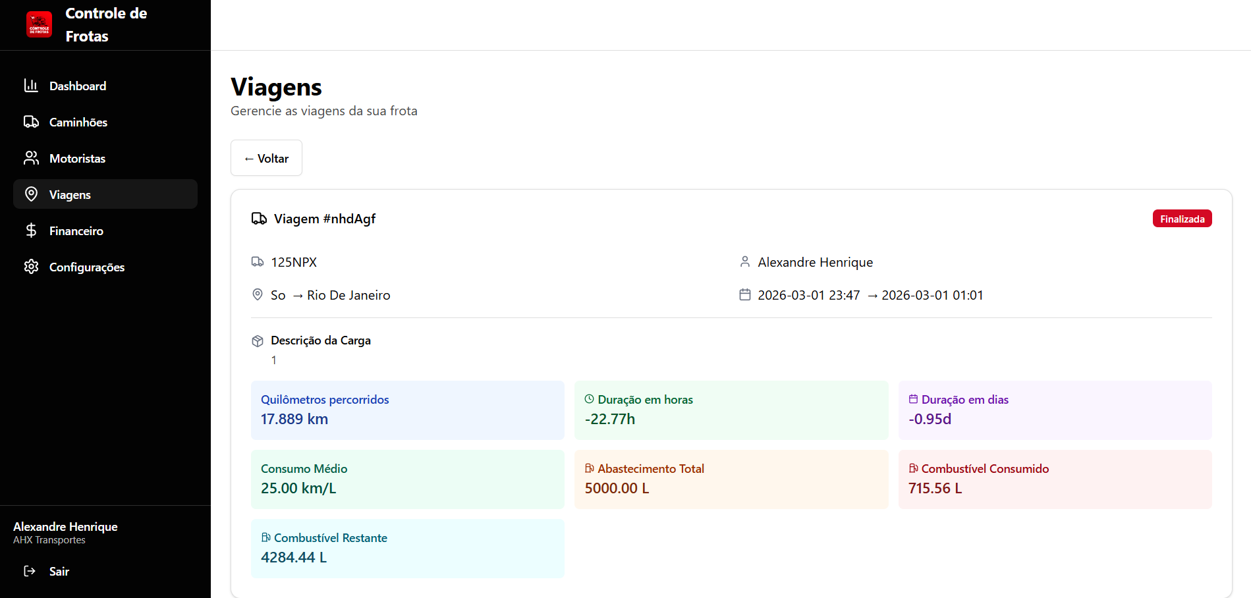Click the Controle de Frotas red logo
The width and height of the screenshot is (1251, 598).
click(x=40, y=25)
